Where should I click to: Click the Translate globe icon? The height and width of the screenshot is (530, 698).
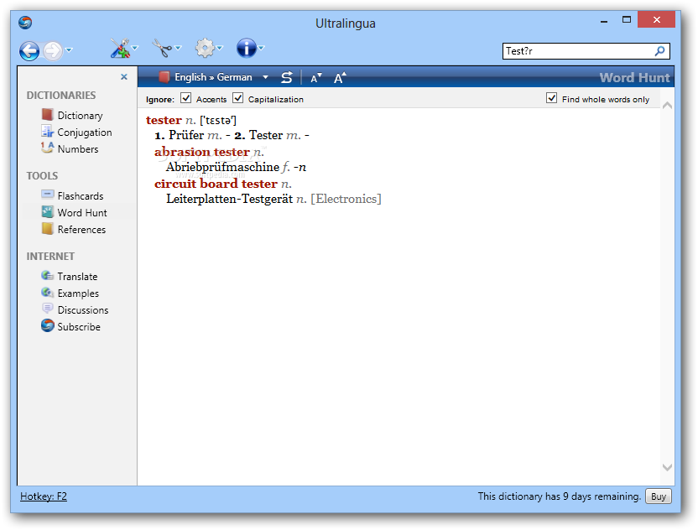tap(47, 275)
